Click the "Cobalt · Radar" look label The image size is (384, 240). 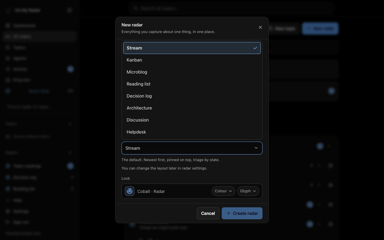point(151,191)
